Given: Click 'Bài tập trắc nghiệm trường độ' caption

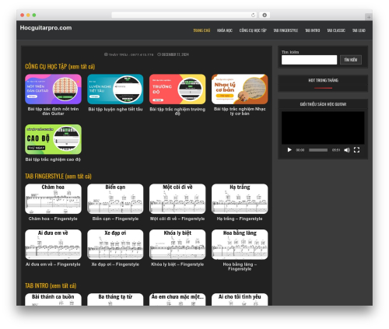Looking at the screenshot, I should [177, 111].
